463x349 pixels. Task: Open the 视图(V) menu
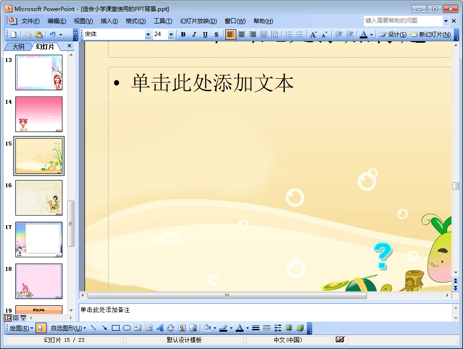point(83,21)
